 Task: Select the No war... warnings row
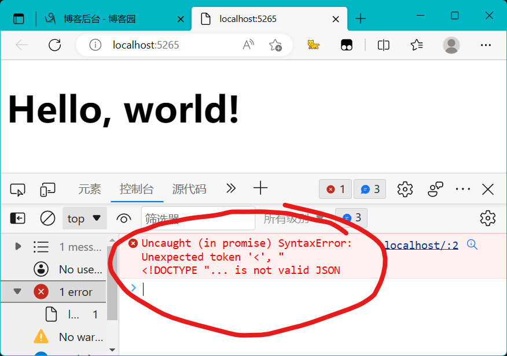pyautogui.click(x=53, y=337)
